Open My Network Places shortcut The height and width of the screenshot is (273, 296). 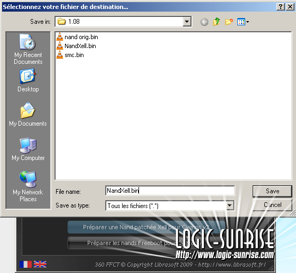[28, 186]
